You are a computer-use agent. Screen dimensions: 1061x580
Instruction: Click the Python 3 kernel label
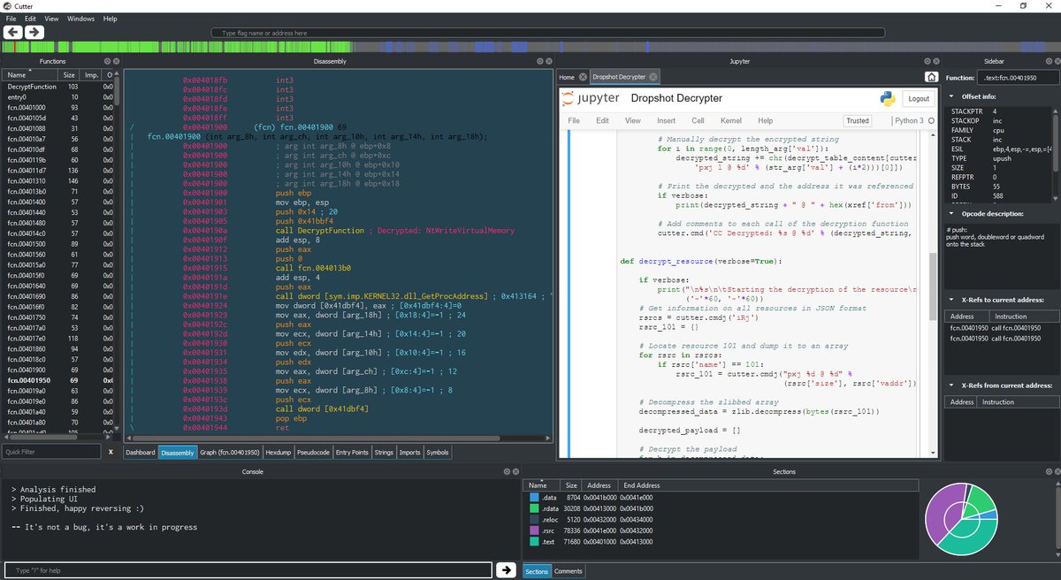tap(908, 120)
